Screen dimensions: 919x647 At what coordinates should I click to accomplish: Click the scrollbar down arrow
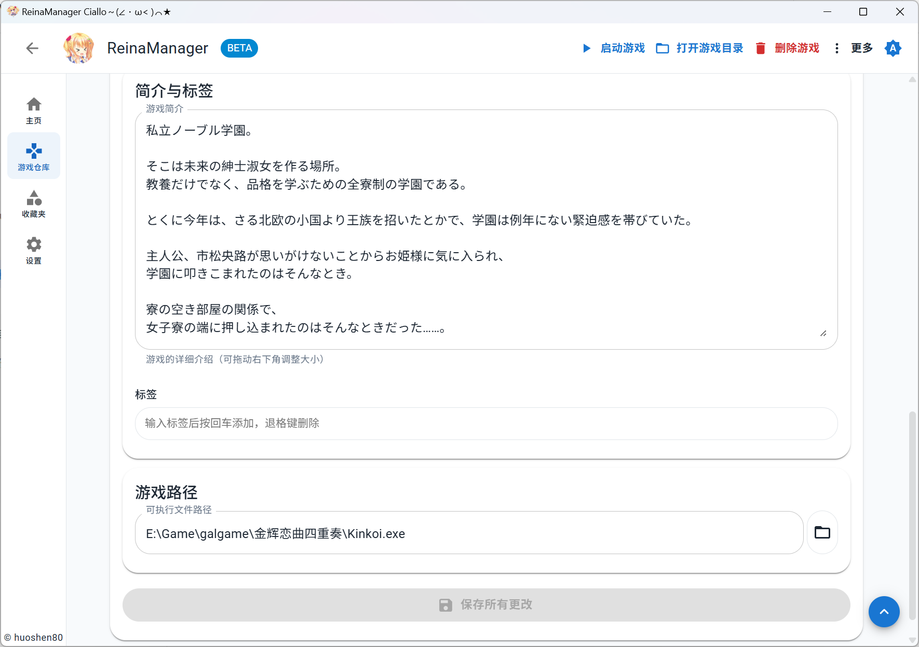coord(912,640)
